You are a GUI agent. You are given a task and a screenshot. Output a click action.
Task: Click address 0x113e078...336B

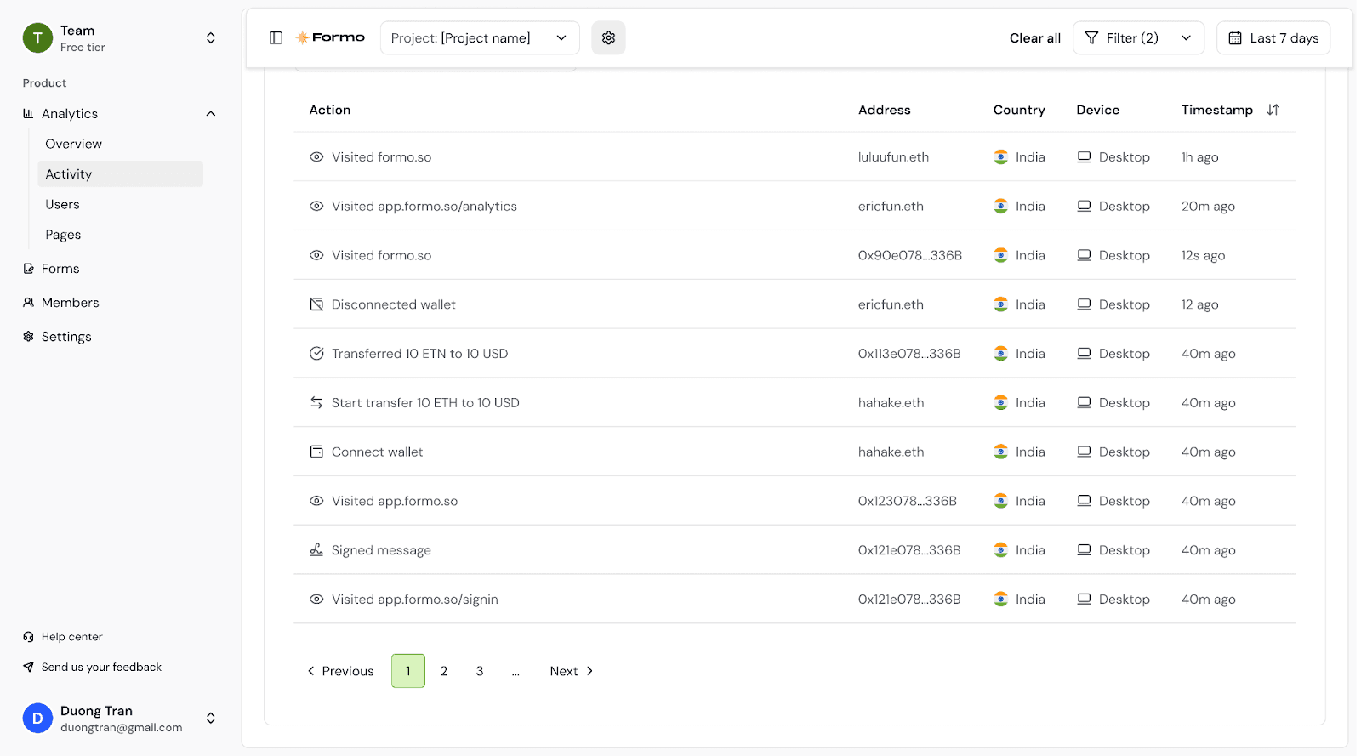click(909, 353)
